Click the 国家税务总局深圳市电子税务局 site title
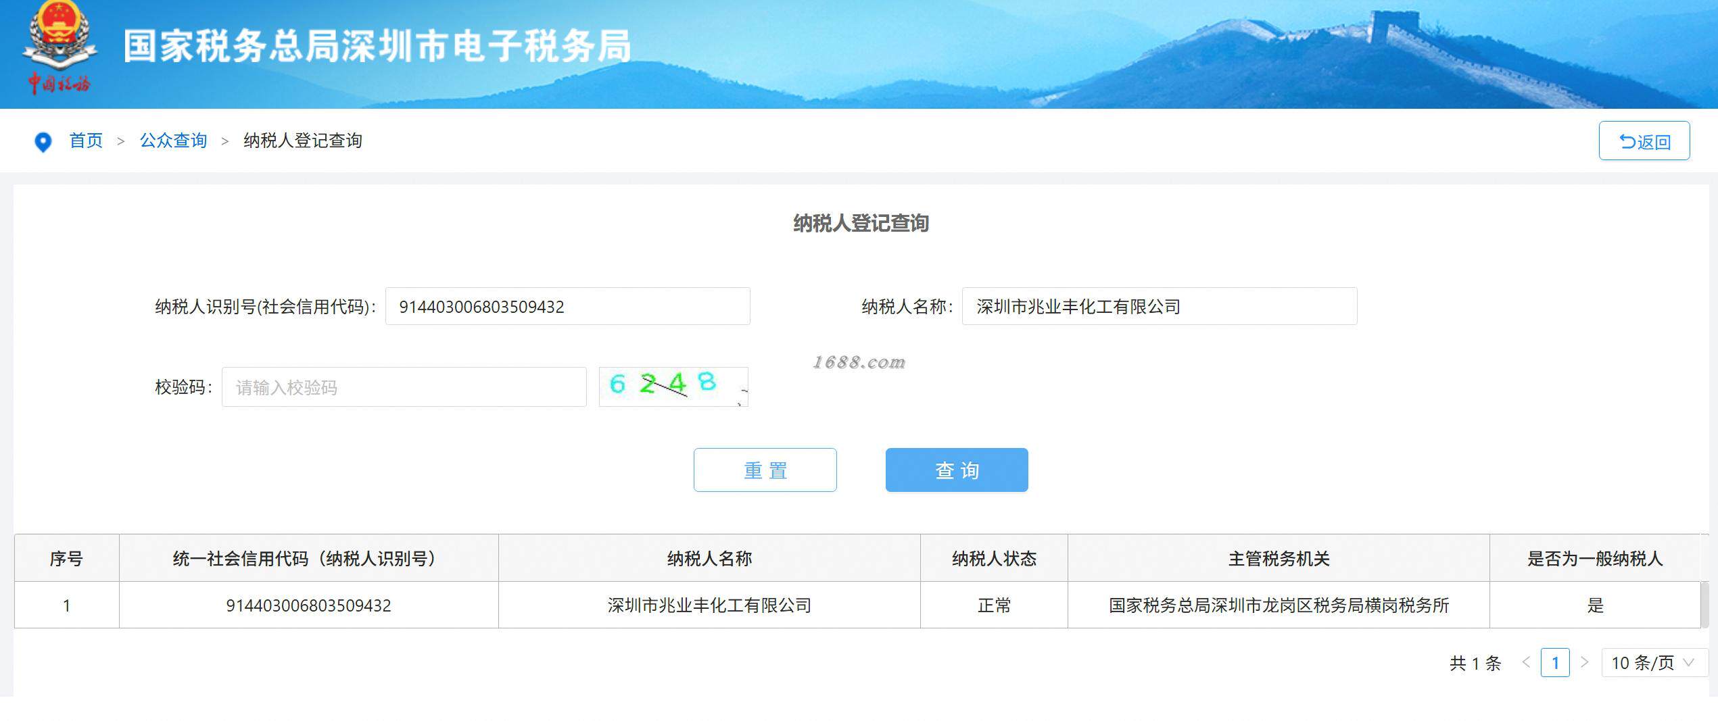 (377, 47)
